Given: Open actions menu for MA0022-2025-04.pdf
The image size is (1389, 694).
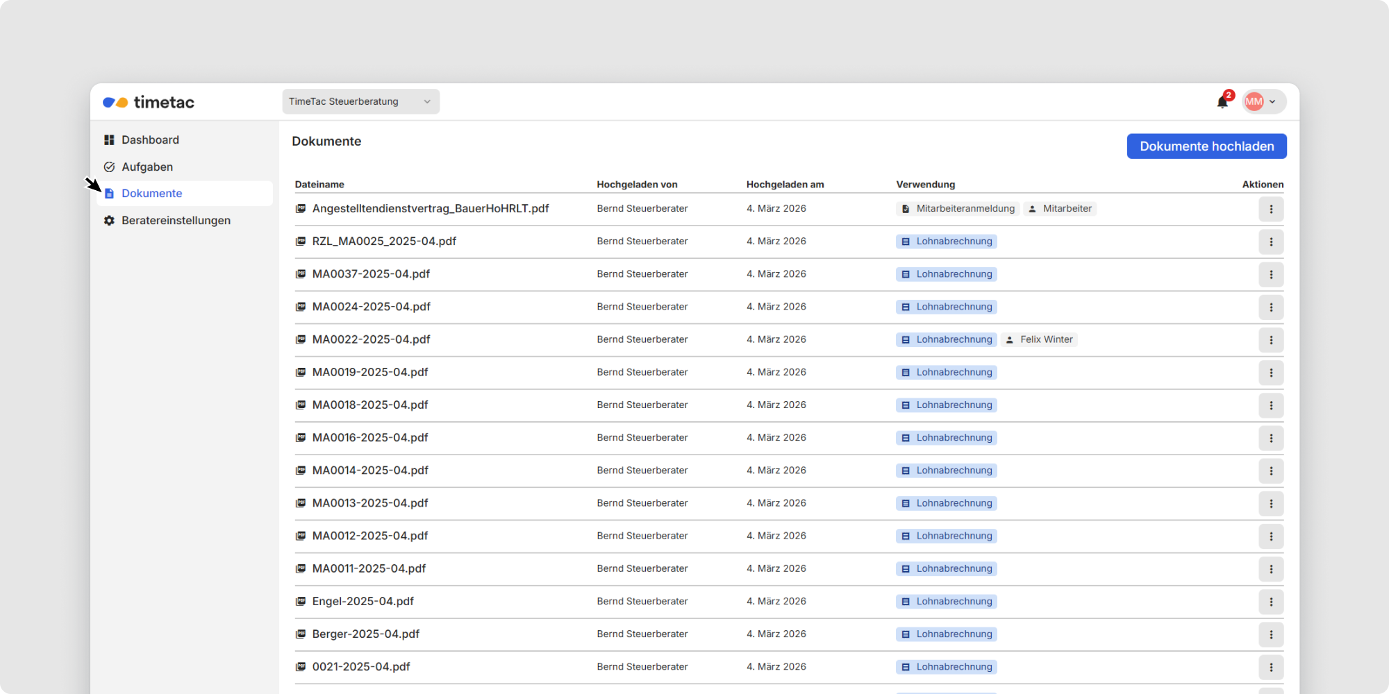Looking at the screenshot, I should pos(1271,340).
